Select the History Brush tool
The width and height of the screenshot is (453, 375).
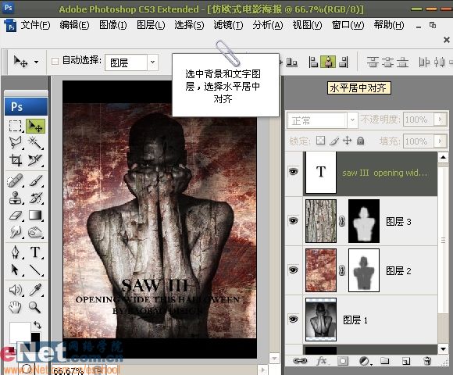click(x=35, y=198)
